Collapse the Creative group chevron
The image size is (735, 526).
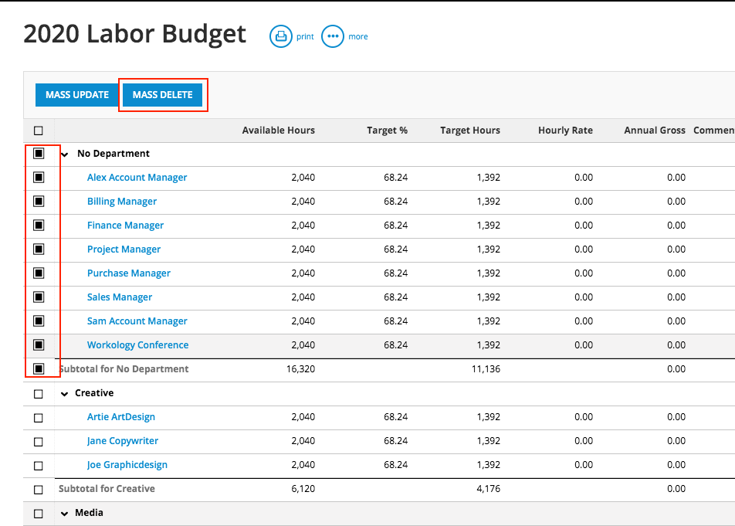(65, 394)
